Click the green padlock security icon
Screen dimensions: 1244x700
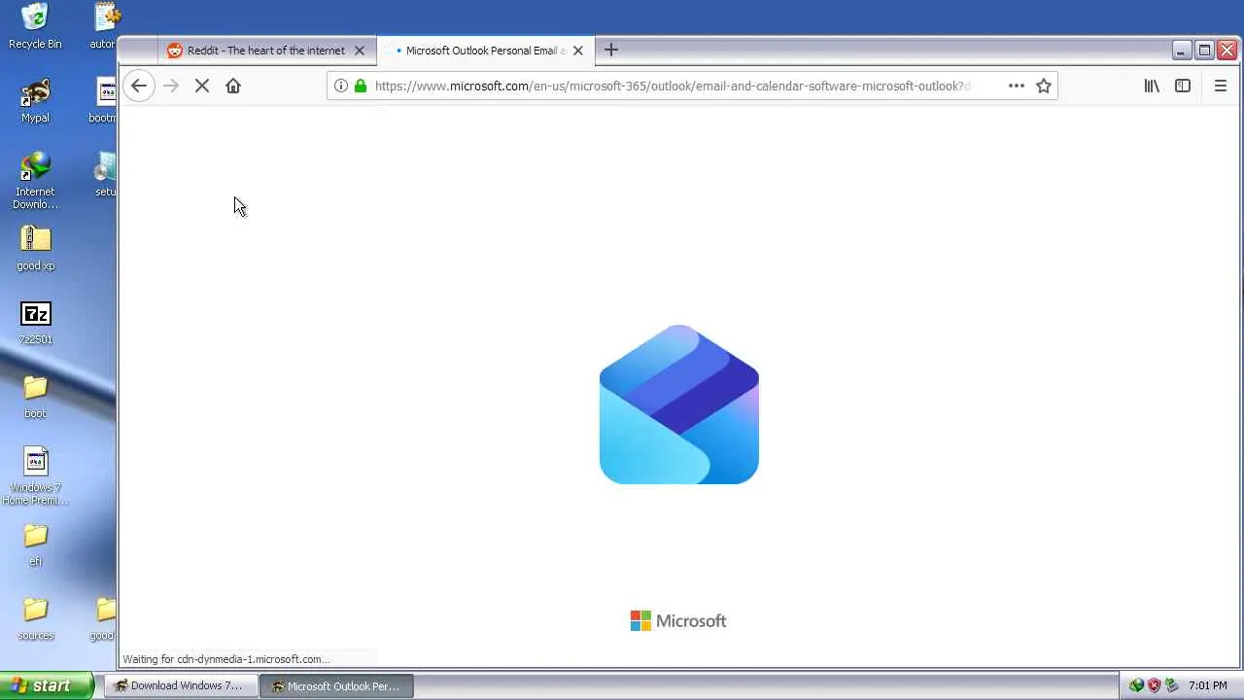click(361, 86)
